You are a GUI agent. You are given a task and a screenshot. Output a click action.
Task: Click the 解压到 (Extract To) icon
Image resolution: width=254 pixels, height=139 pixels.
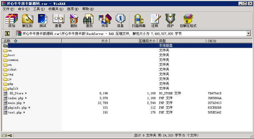(x=27, y=20)
